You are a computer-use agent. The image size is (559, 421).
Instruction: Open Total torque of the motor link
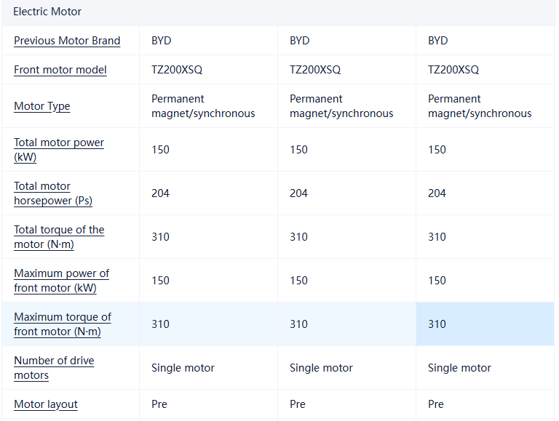[59, 237]
